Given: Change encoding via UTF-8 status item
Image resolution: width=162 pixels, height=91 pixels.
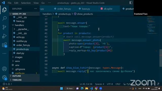Looking at the screenshot, I should [x=110, y=84].
